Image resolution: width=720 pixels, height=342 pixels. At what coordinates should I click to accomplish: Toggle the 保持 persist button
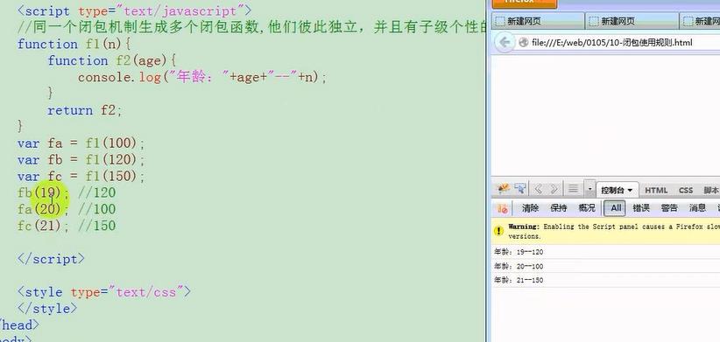pos(558,208)
